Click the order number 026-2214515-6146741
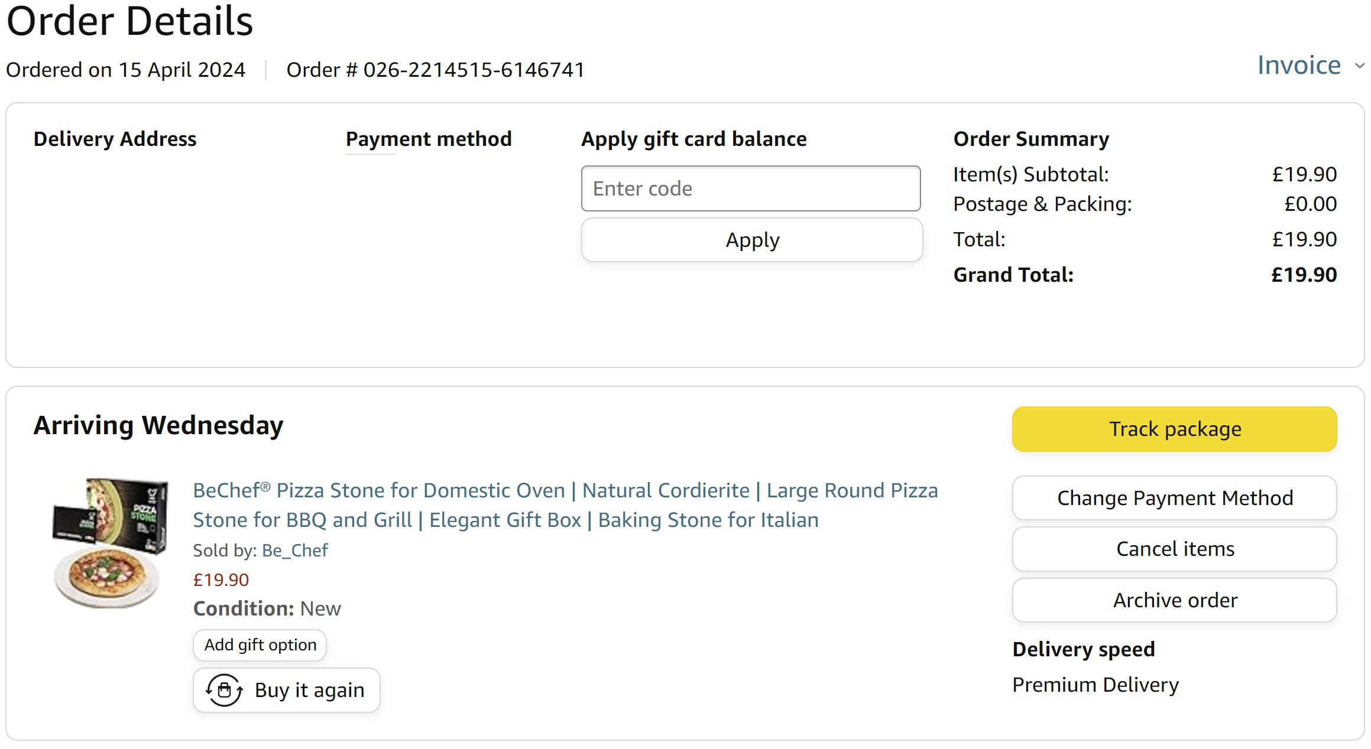 point(474,70)
